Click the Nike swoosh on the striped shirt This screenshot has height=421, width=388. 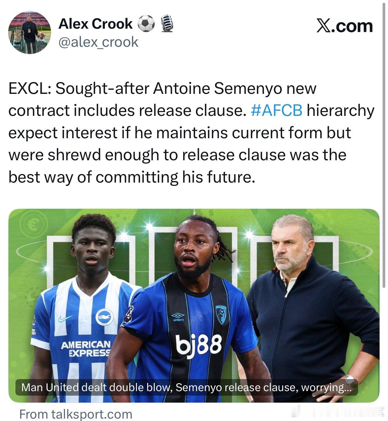pos(65,319)
